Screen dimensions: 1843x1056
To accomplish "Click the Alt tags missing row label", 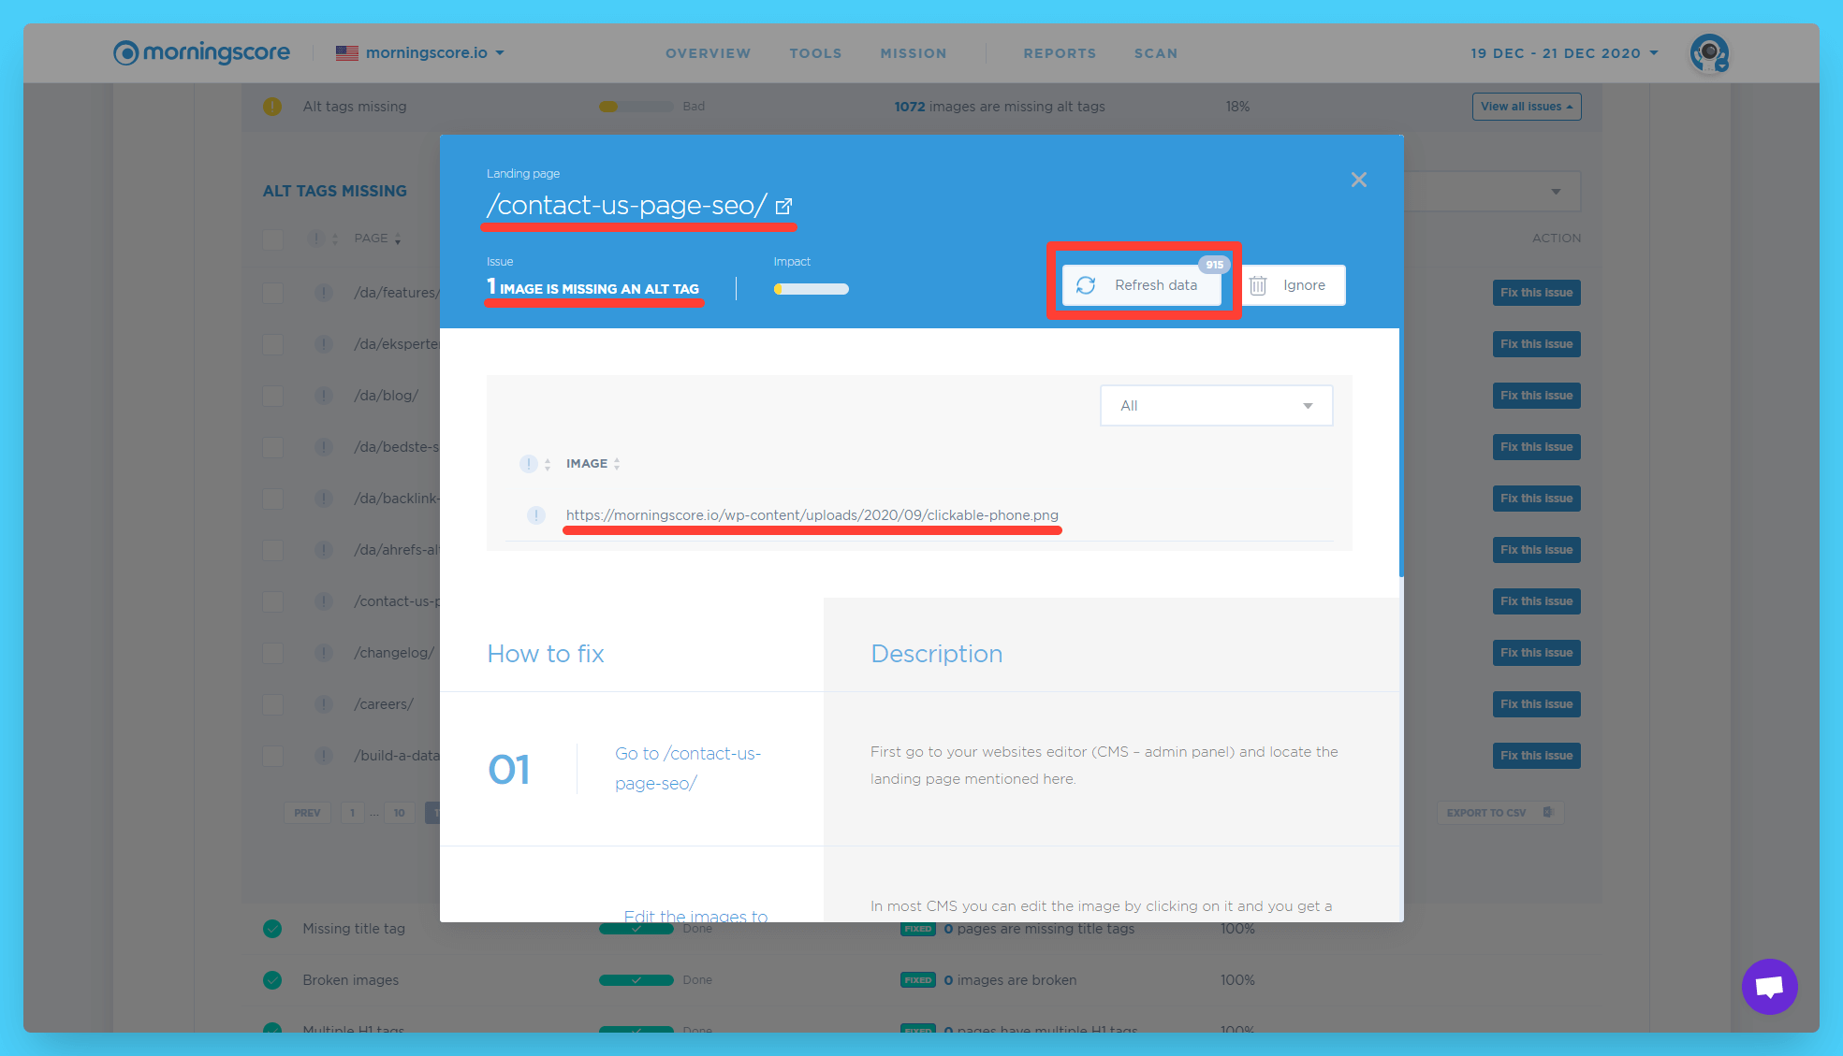I will tap(355, 107).
